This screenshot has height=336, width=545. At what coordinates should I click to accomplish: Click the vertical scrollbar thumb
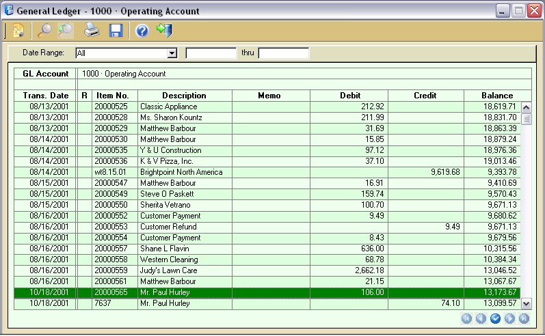tap(527, 119)
